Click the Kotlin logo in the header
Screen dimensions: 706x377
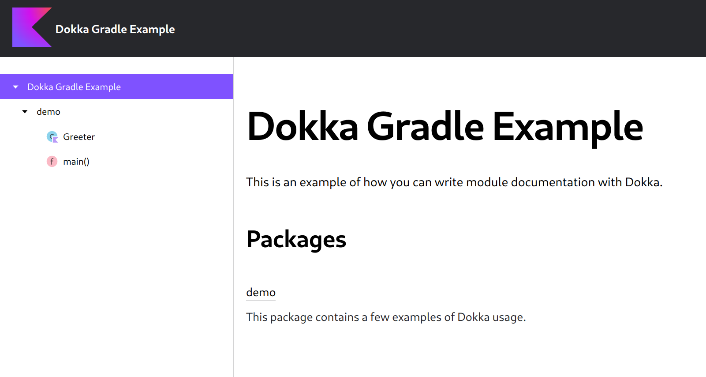(32, 27)
